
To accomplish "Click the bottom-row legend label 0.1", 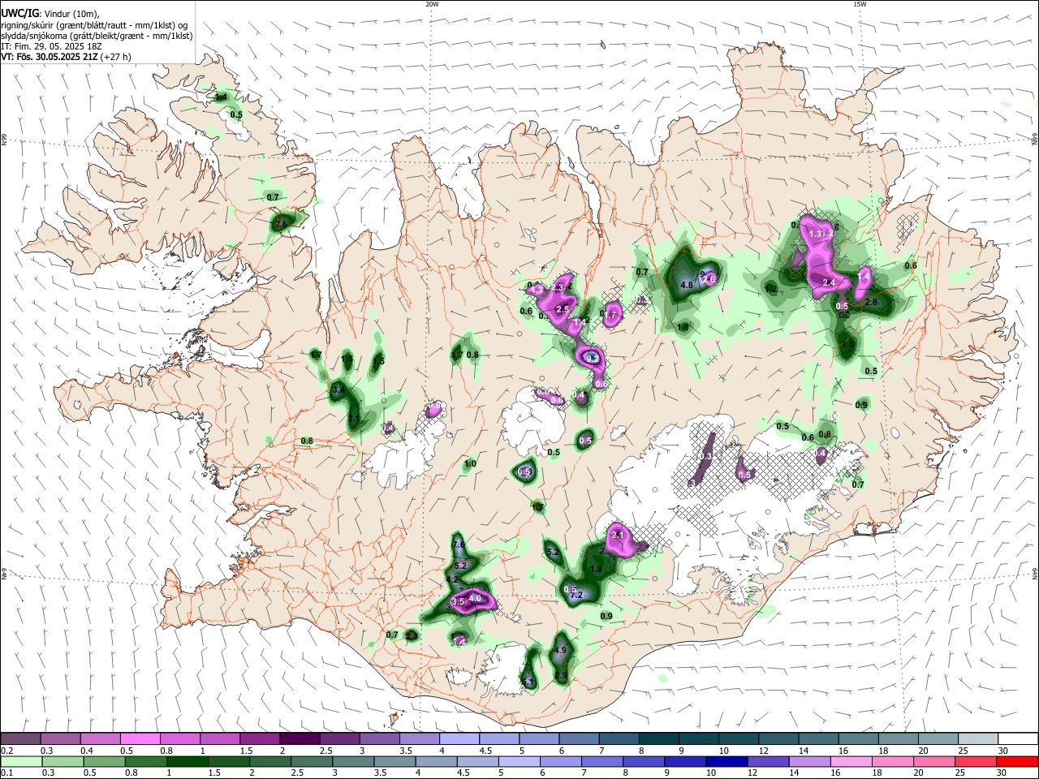I will click(7, 773).
